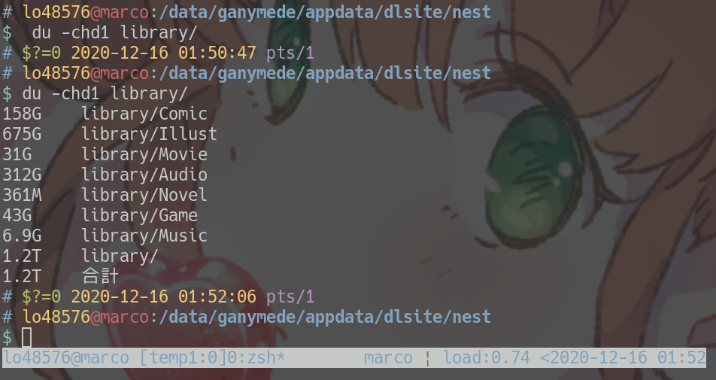Image resolution: width=716 pixels, height=380 pixels.
Task: Select the library/Game line
Action: point(100,215)
